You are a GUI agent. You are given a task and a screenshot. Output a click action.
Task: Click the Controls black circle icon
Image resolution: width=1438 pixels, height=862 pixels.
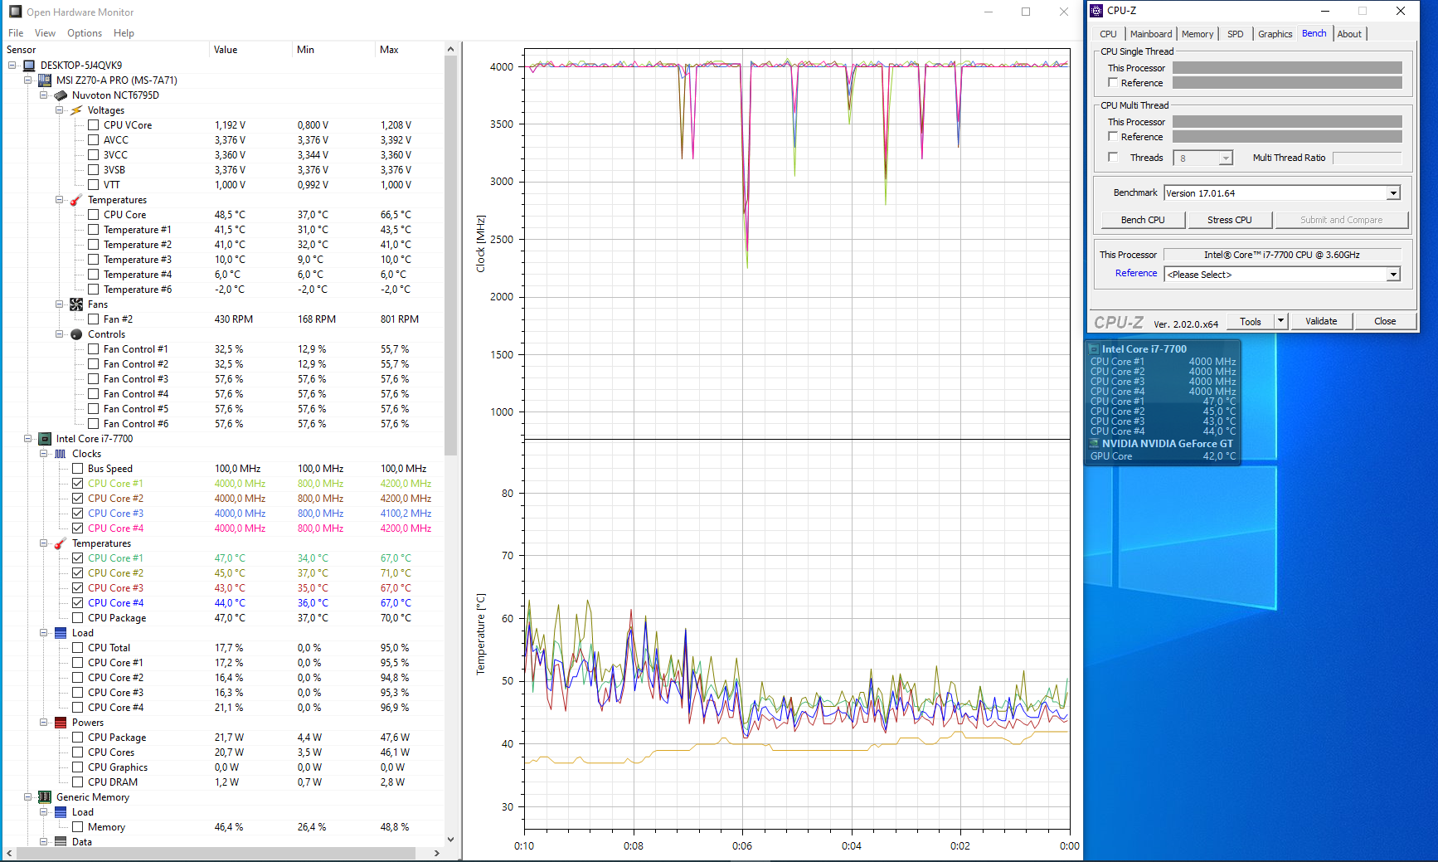point(76,334)
